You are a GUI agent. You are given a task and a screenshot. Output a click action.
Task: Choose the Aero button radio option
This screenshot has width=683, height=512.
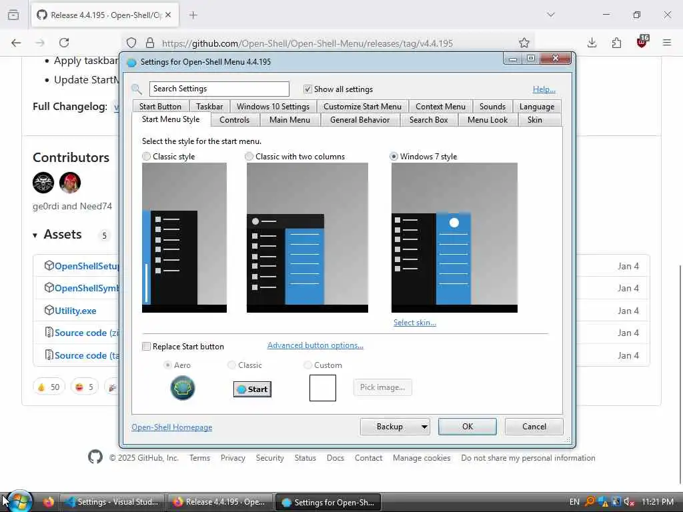coord(167,365)
